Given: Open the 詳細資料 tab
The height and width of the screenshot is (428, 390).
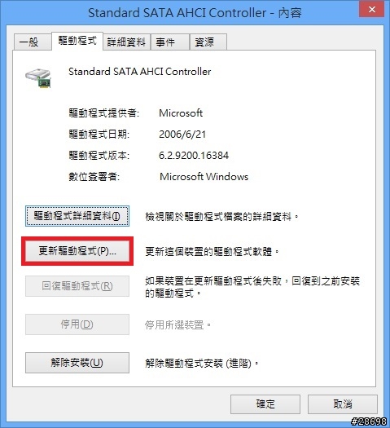Looking at the screenshot, I should point(126,42).
